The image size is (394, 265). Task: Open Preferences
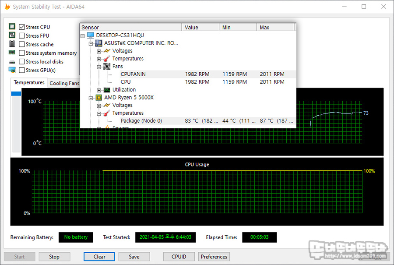pyautogui.click(x=214, y=257)
